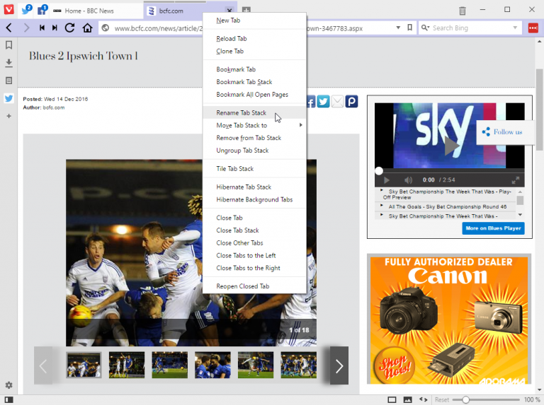544x405 pixels.
Task: Click the rewind history button
Action: tap(42, 28)
